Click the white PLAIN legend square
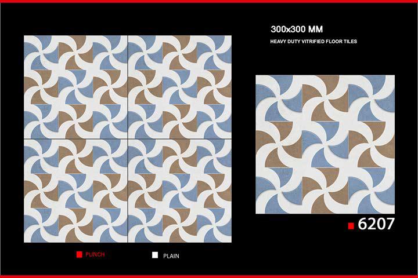418x278 pixels. [x=155, y=255]
